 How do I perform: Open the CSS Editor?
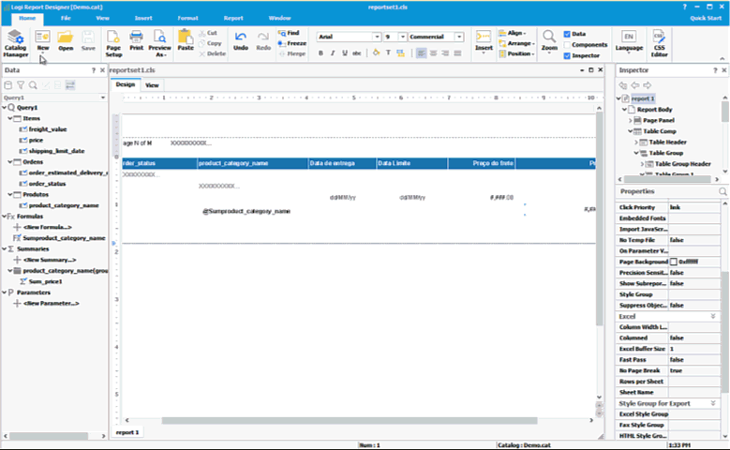coord(660,42)
